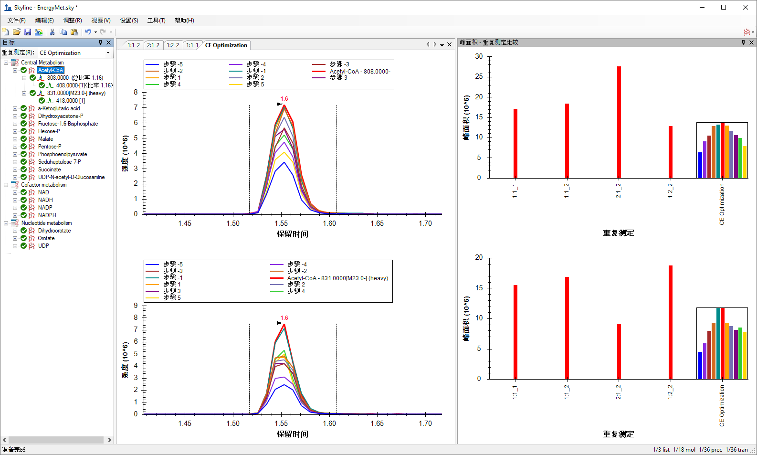Switch to the 1:1_1 chromatogram tab
The image size is (757, 455).
coord(192,45)
